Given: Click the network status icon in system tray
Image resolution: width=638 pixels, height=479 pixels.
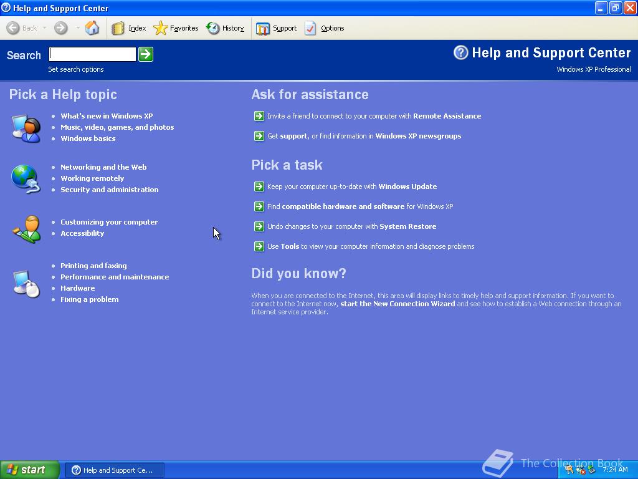Looking at the screenshot, I should 579,470.
